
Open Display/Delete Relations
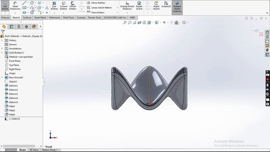click(127, 5)
